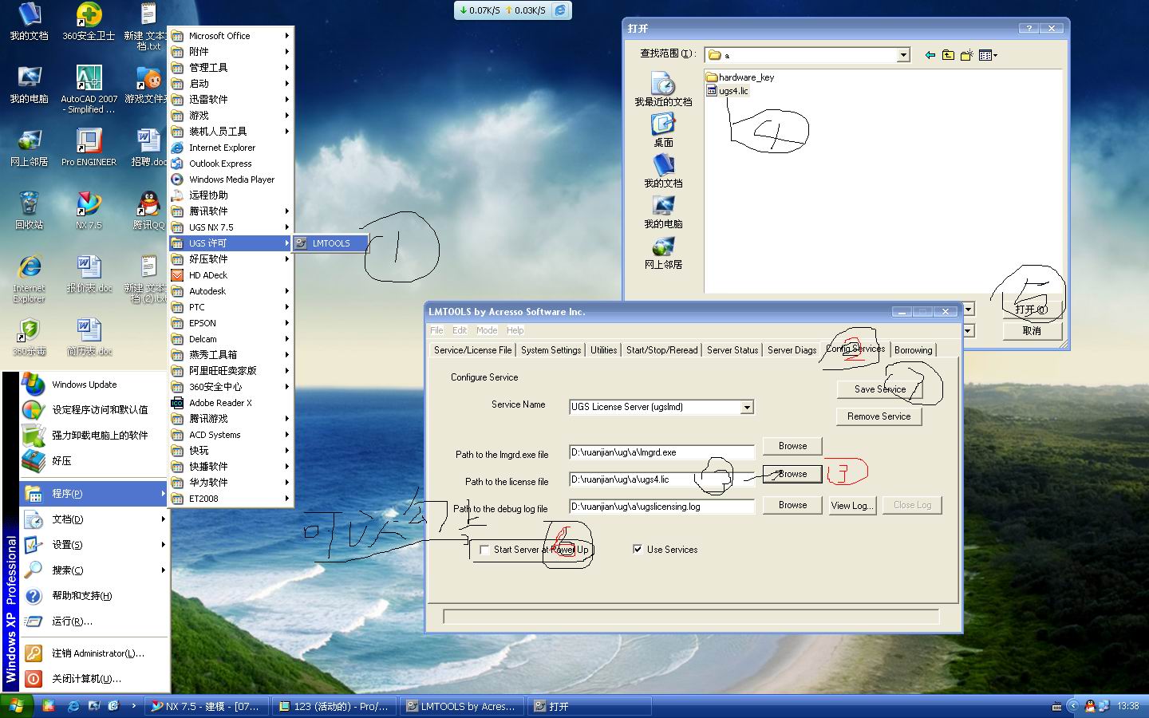Click the license file path input field
The image size is (1149, 718).
point(661,479)
